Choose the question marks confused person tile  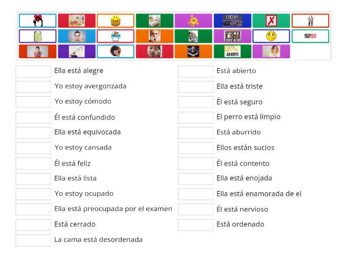coord(77,51)
